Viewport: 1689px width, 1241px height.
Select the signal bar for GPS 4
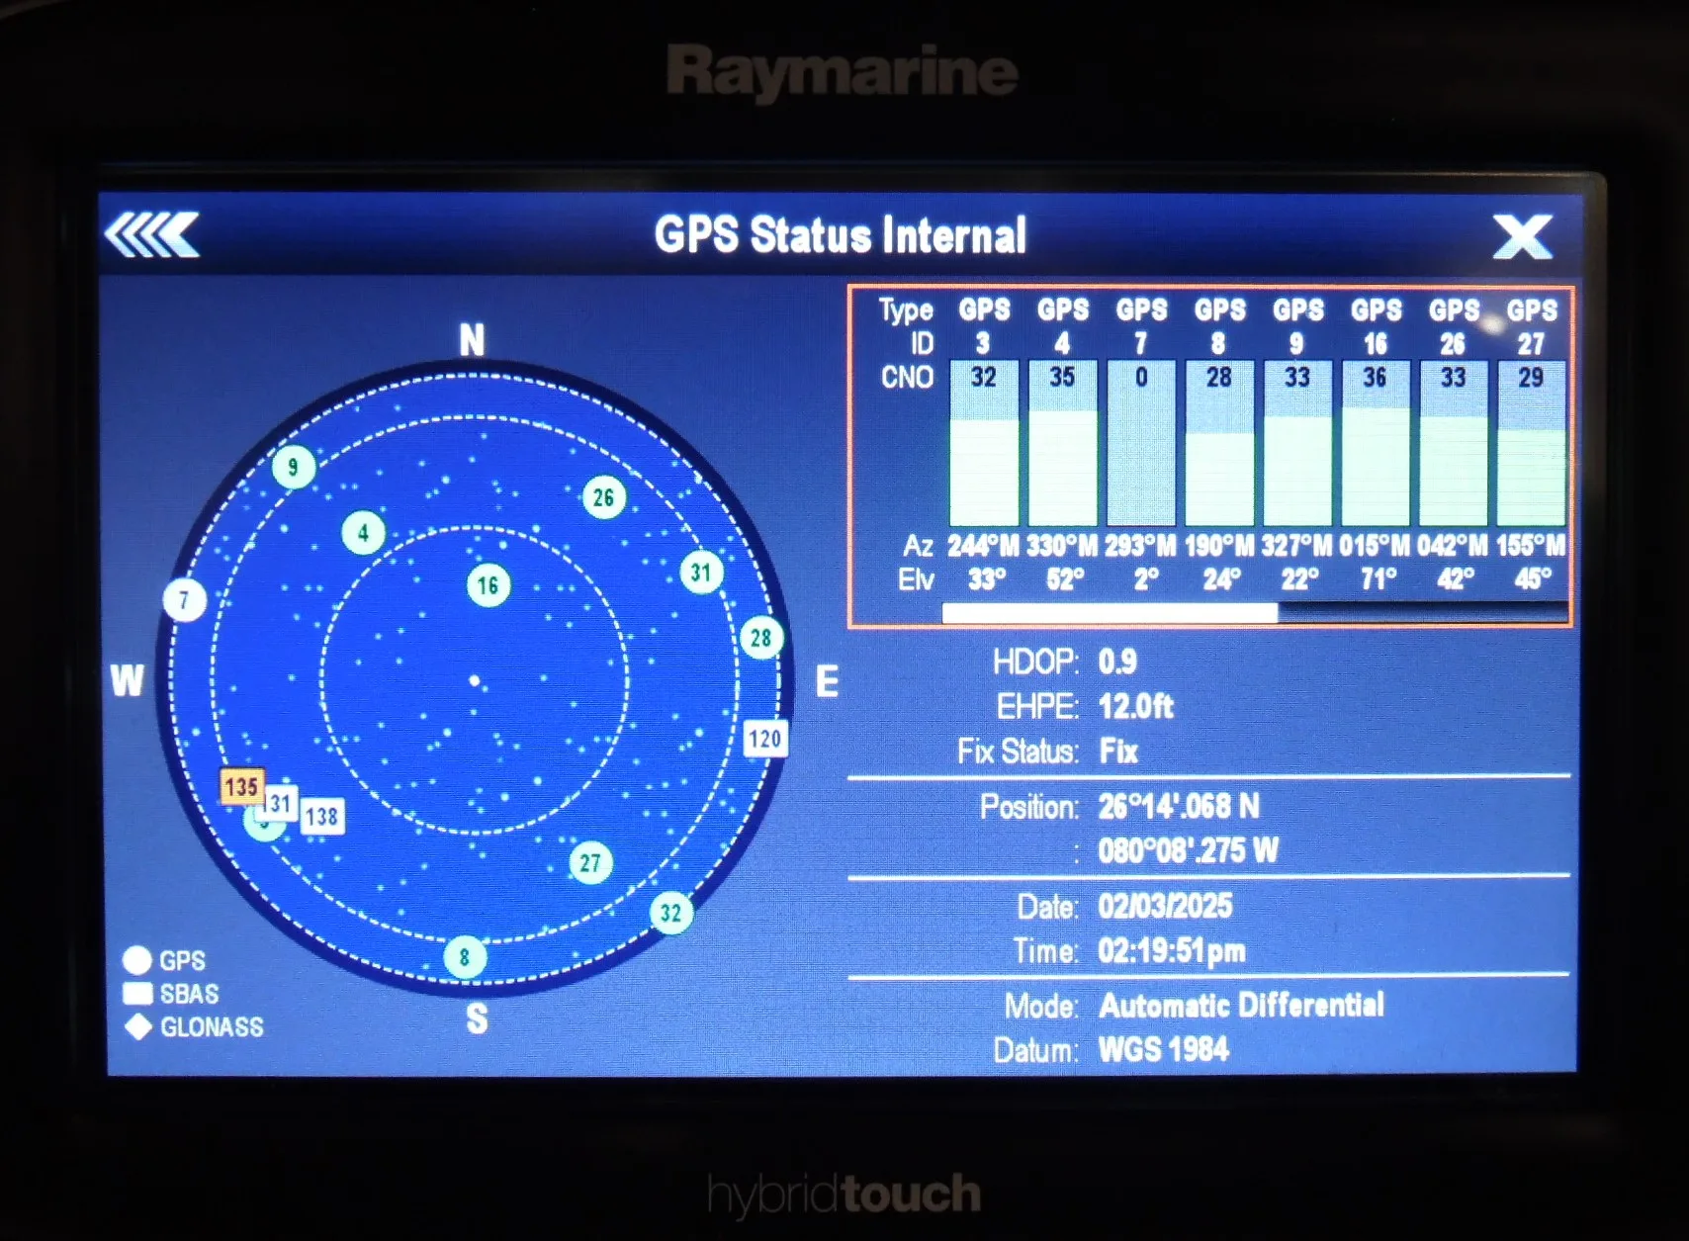pyautogui.click(x=1063, y=443)
